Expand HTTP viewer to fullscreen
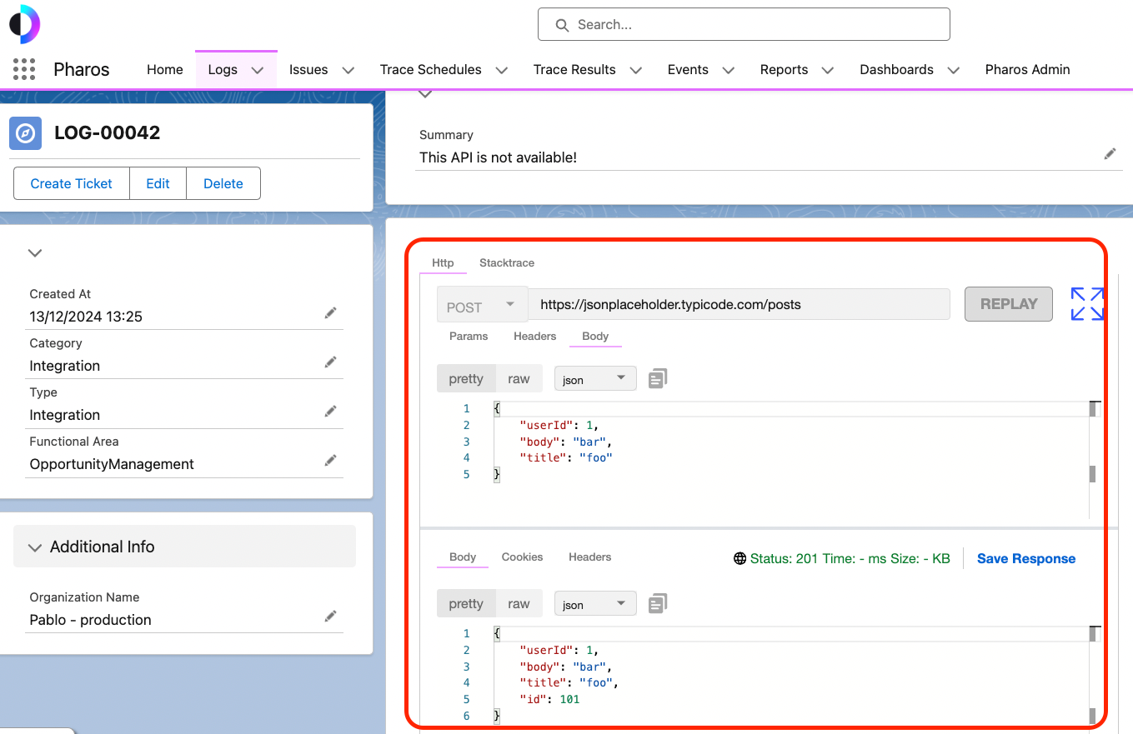 tap(1087, 304)
